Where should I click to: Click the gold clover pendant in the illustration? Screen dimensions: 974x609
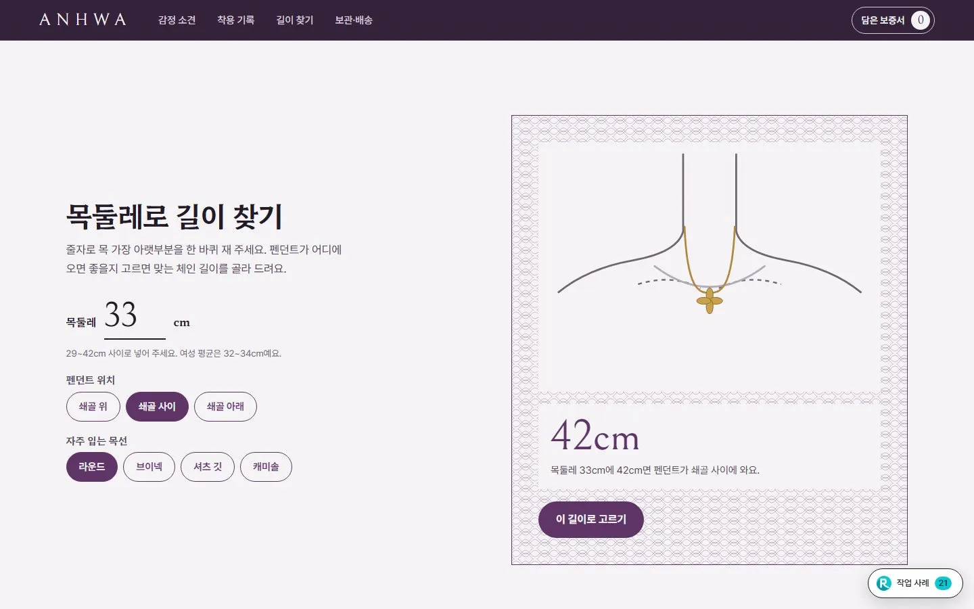point(710,300)
